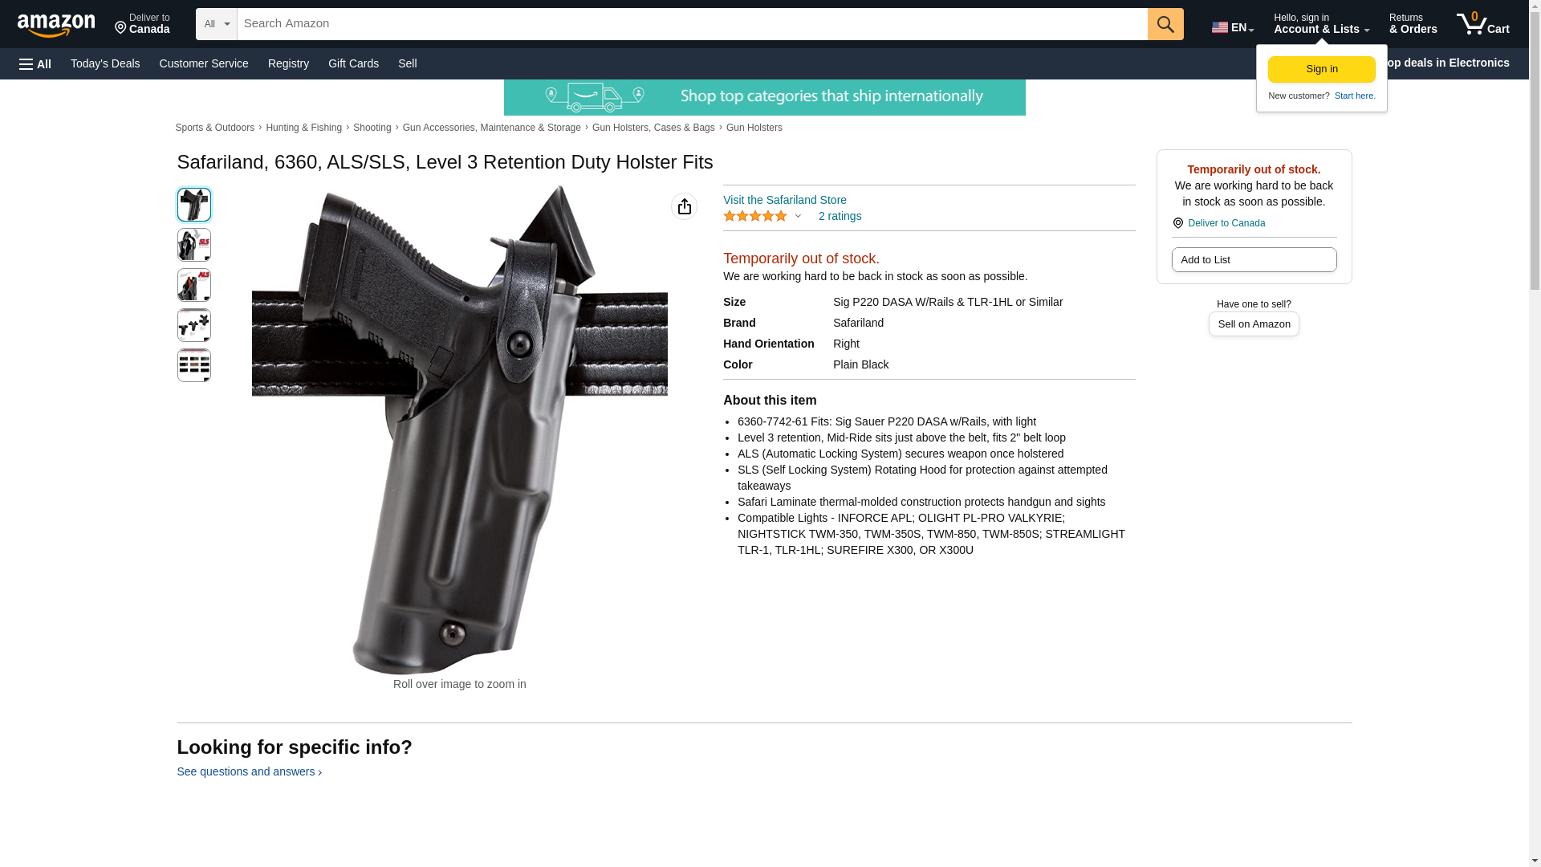Click Add to List button
This screenshot has height=867, width=1541.
(1254, 259)
